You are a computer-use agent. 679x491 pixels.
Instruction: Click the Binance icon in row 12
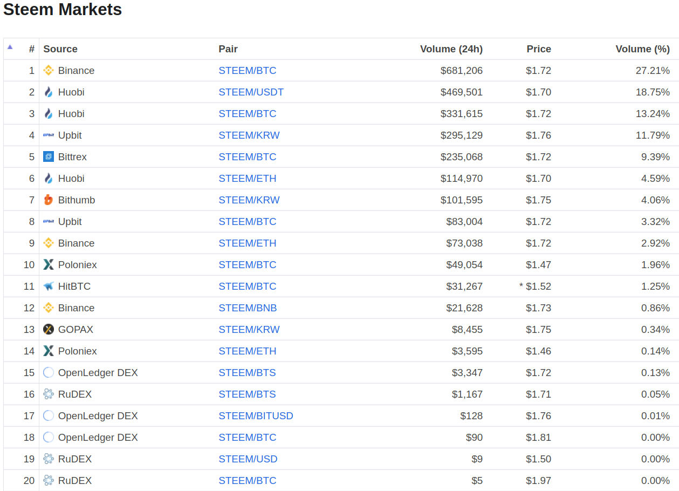pyautogui.click(x=49, y=308)
